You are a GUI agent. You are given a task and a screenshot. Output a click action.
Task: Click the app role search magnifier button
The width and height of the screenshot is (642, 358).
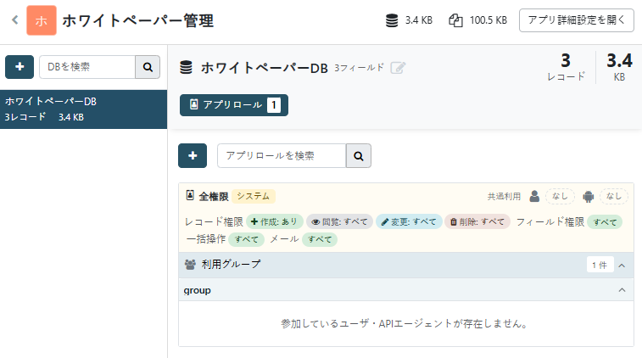click(359, 155)
